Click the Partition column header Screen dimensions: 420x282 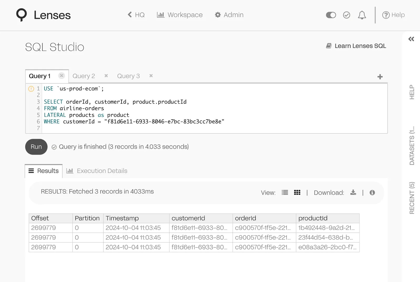coord(88,218)
